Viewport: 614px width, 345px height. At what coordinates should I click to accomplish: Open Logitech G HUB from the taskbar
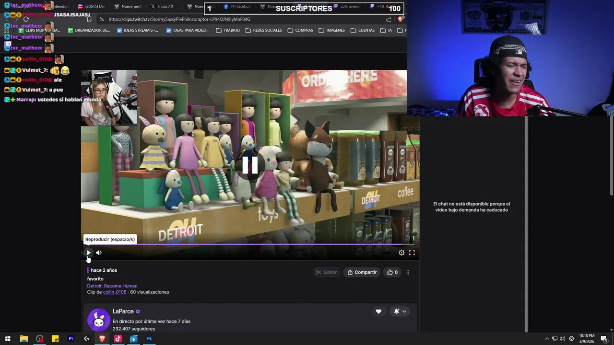pos(86,339)
